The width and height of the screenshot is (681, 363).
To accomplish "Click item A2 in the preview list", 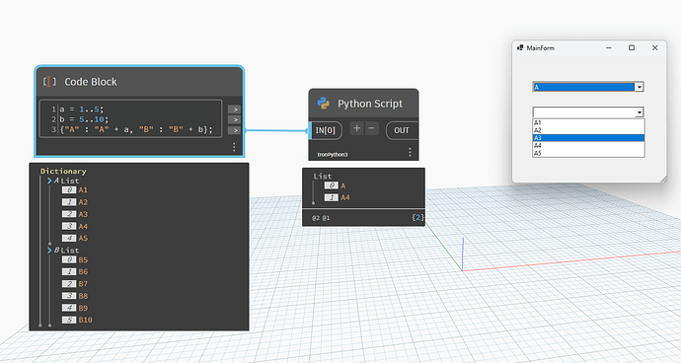I will click(83, 202).
